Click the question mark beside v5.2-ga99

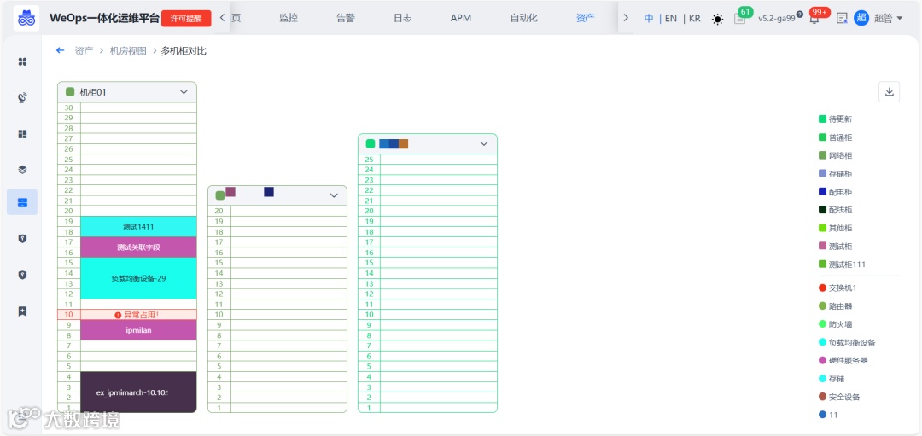pos(800,15)
